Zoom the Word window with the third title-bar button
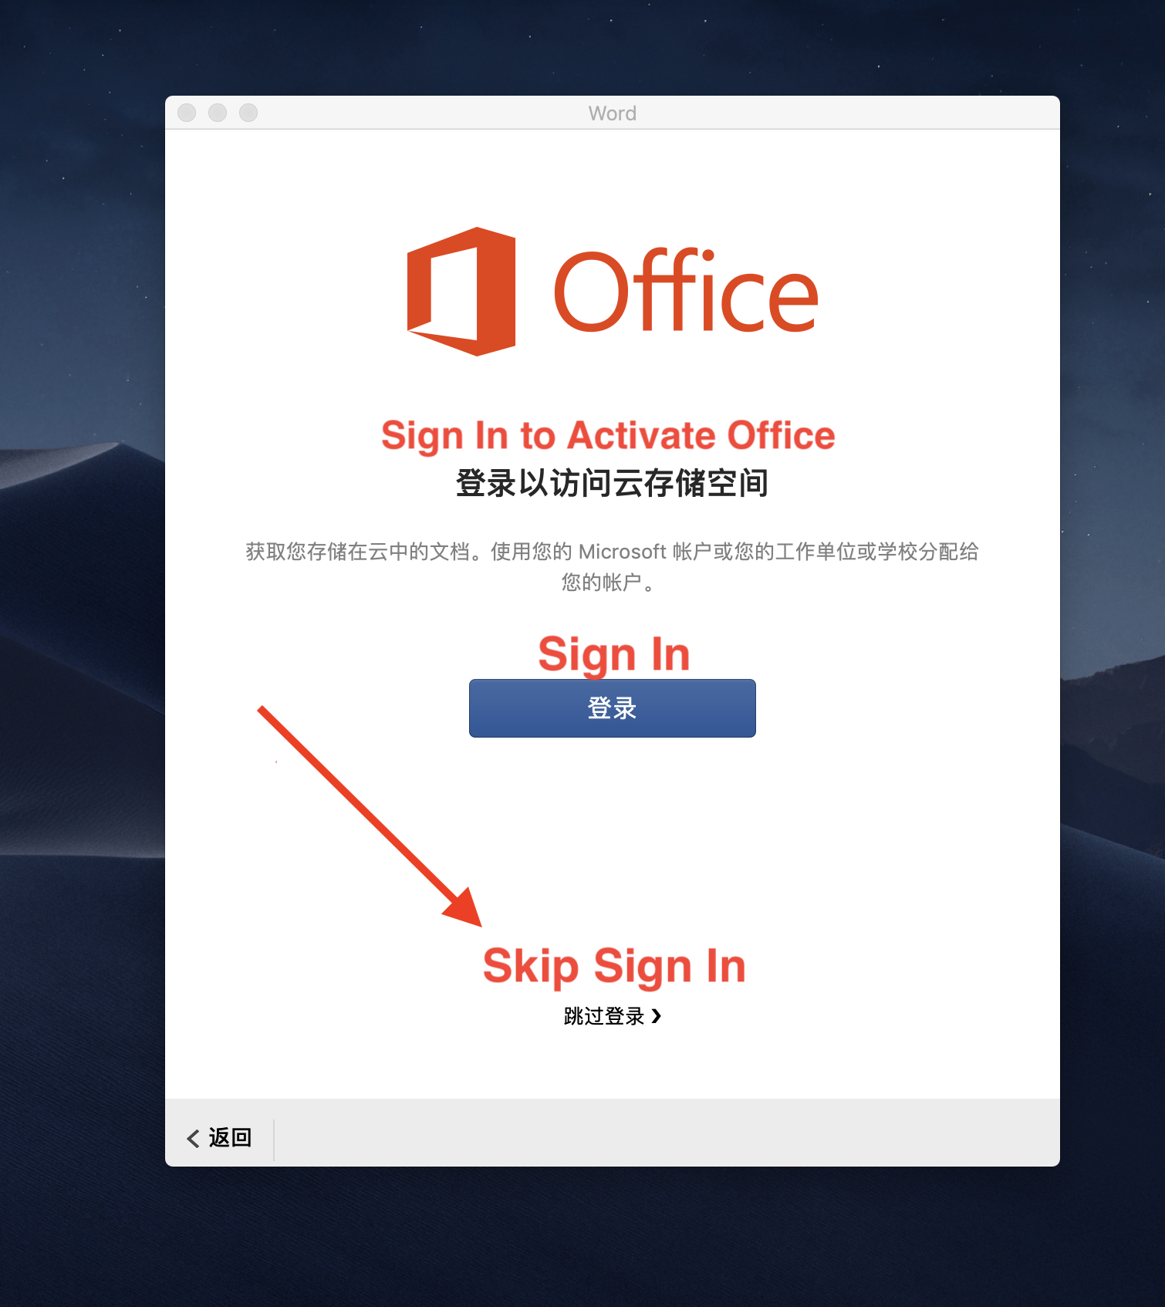This screenshot has height=1307, width=1165. (248, 113)
